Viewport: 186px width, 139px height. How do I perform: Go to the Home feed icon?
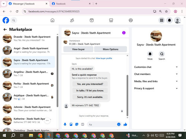[52, 20]
